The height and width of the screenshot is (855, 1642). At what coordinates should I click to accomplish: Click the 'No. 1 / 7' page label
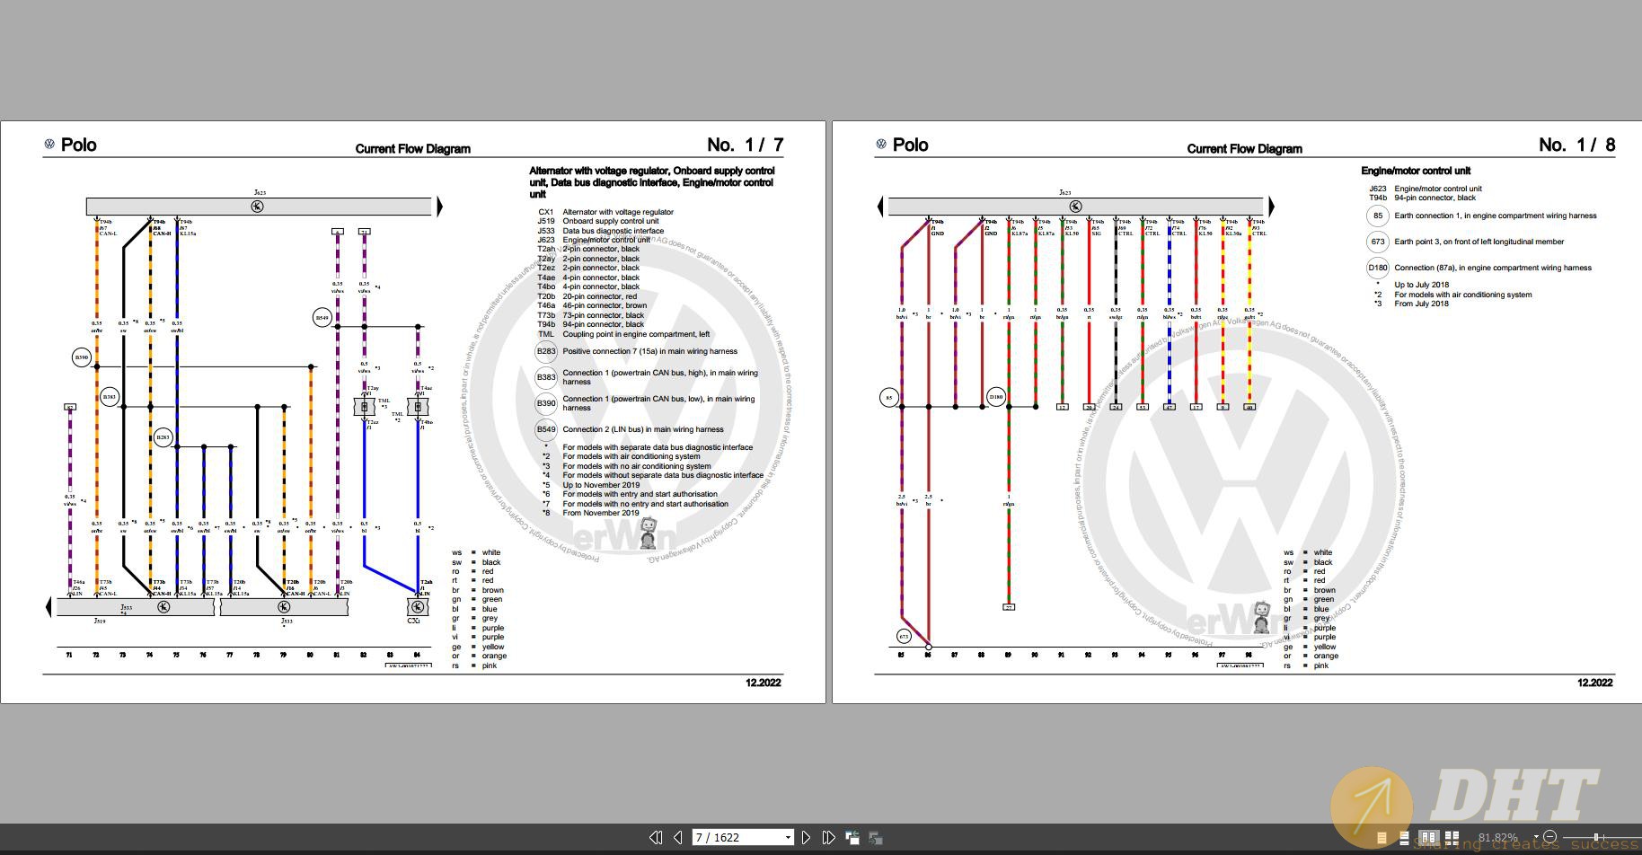(x=745, y=145)
